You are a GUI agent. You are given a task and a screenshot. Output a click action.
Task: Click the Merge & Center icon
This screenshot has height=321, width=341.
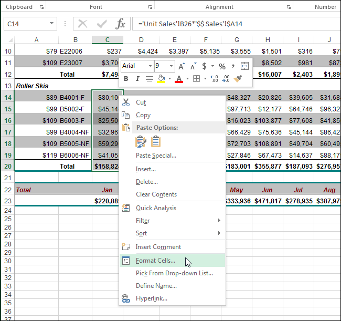tap(244, 66)
